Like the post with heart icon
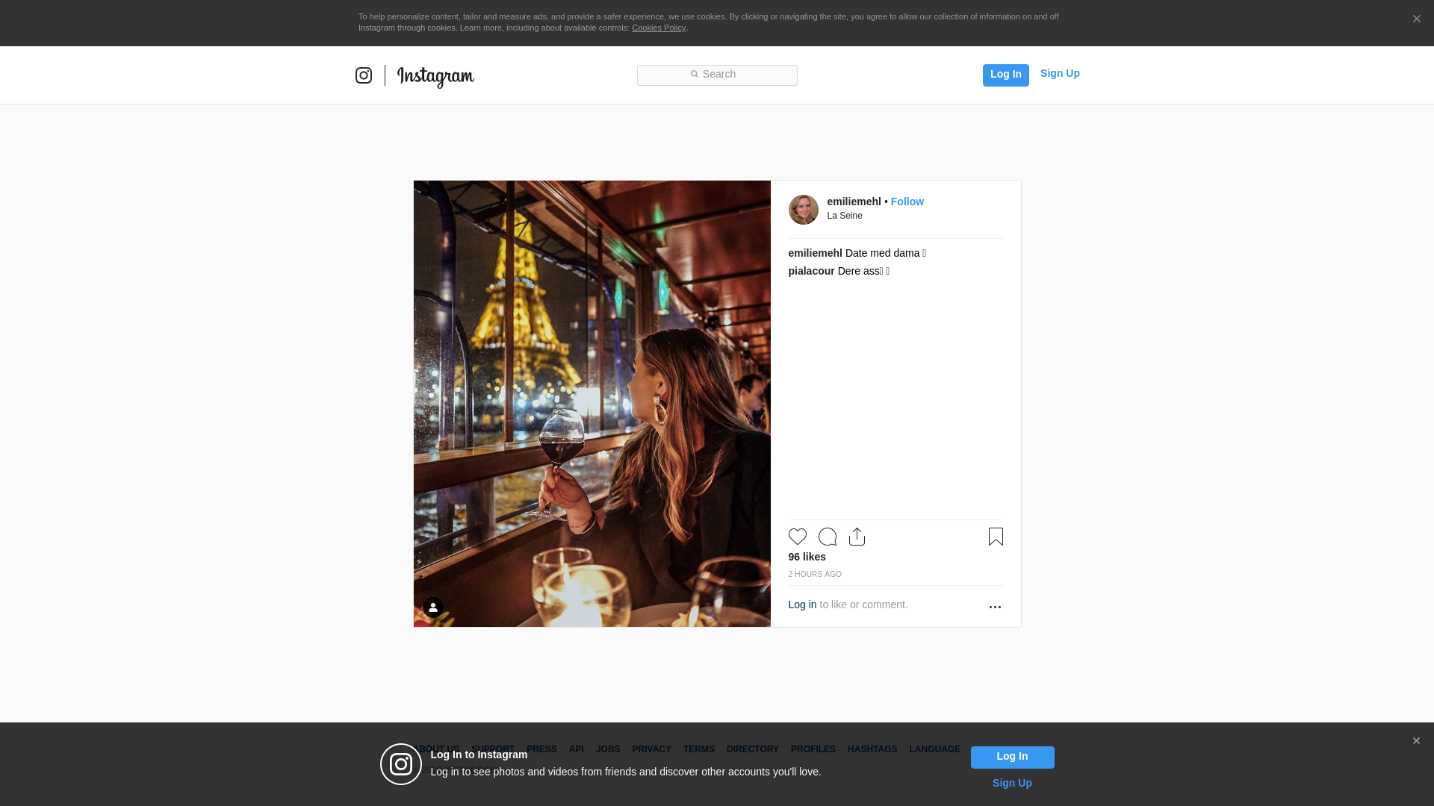This screenshot has height=806, width=1434. coord(798,537)
